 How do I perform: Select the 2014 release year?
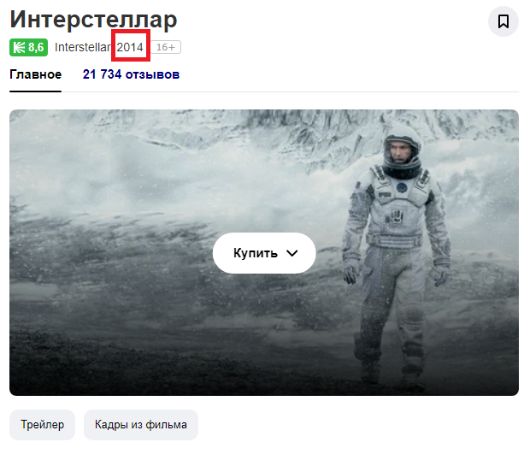(130, 47)
